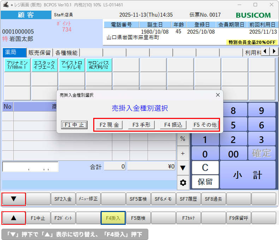
Task: Click the barcode input field
Action: [30, 167]
